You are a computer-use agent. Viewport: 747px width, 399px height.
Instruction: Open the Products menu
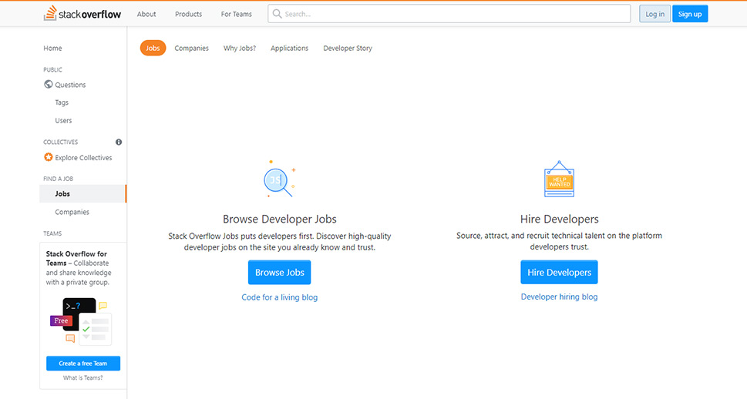tap(188, 14)
